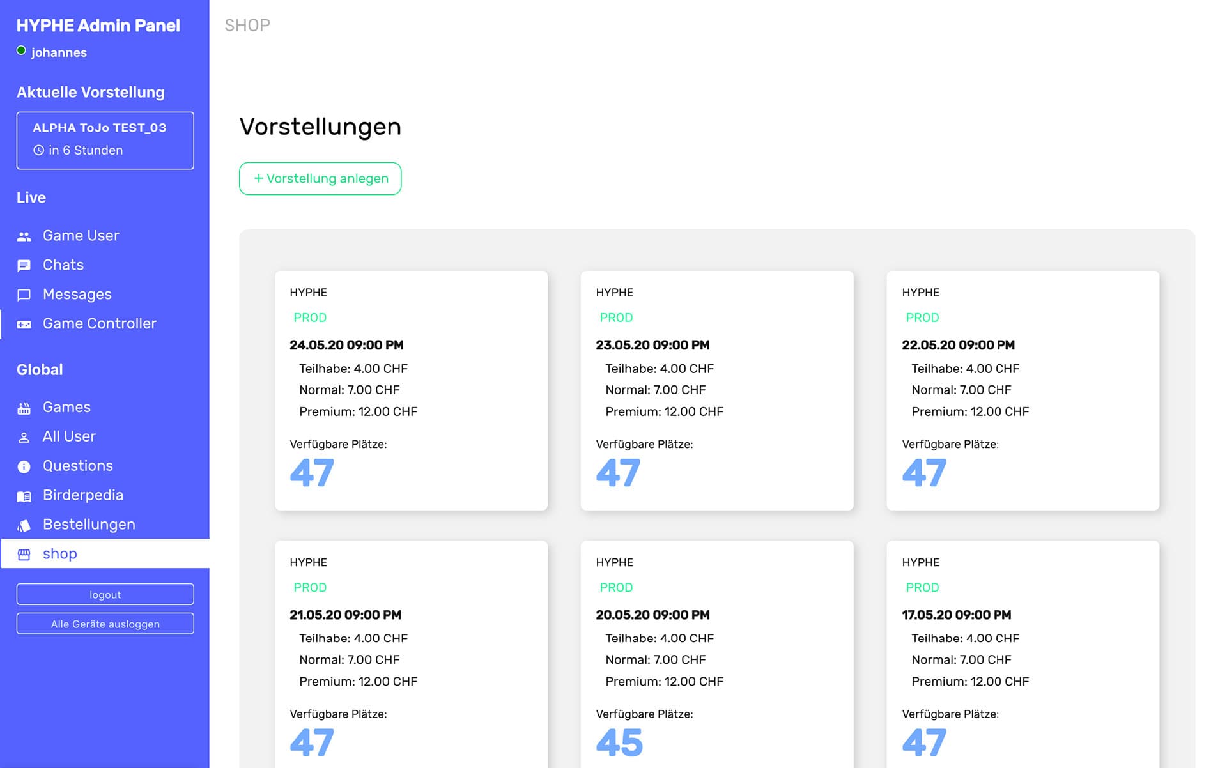The width and height of the screenshot is (1227, 768).
Task: Click the Game Controller gamepad icon
Action: tap(24, 325)
